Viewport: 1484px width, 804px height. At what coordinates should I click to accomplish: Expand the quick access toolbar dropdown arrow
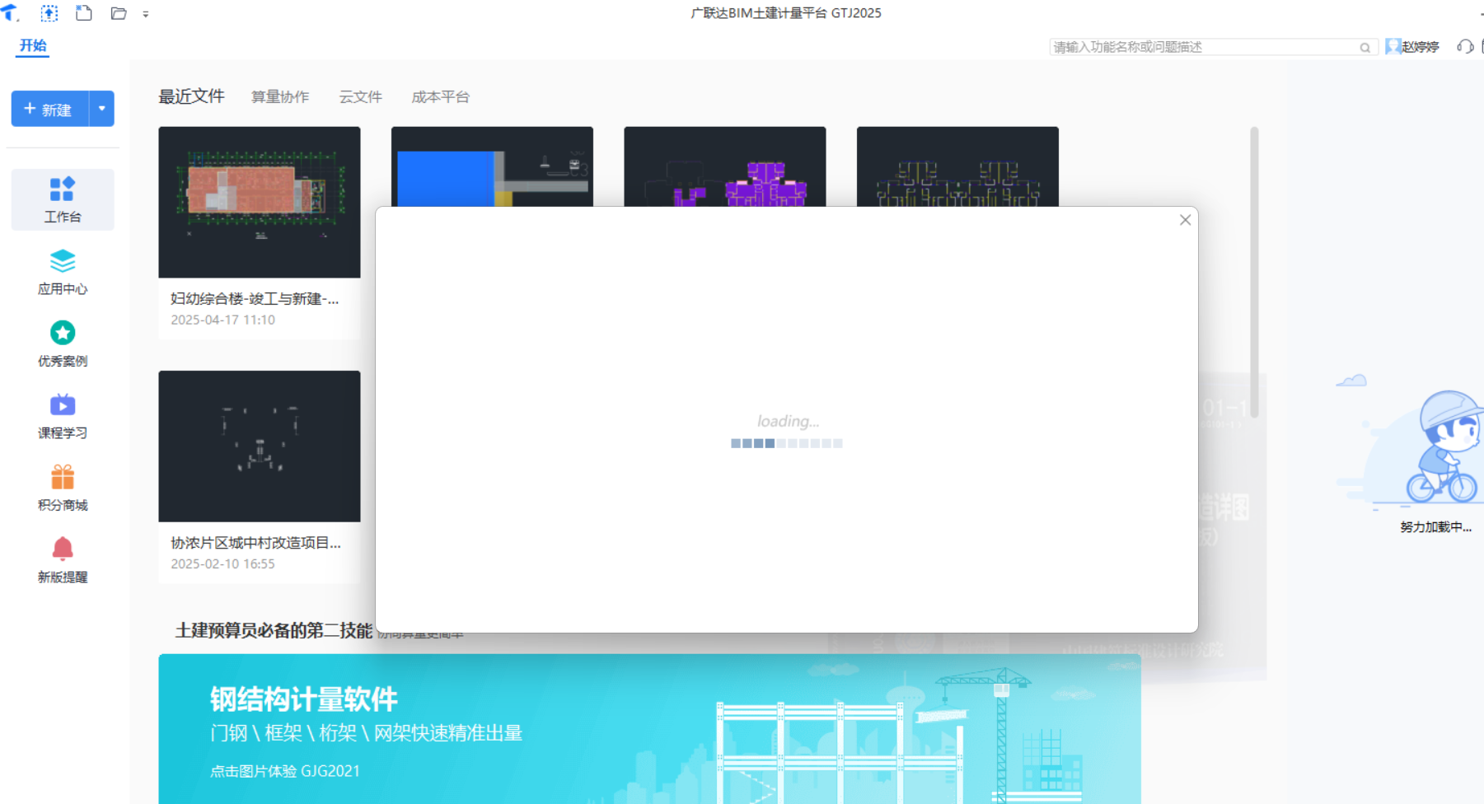pyautogui.click(x=146, y=14)
